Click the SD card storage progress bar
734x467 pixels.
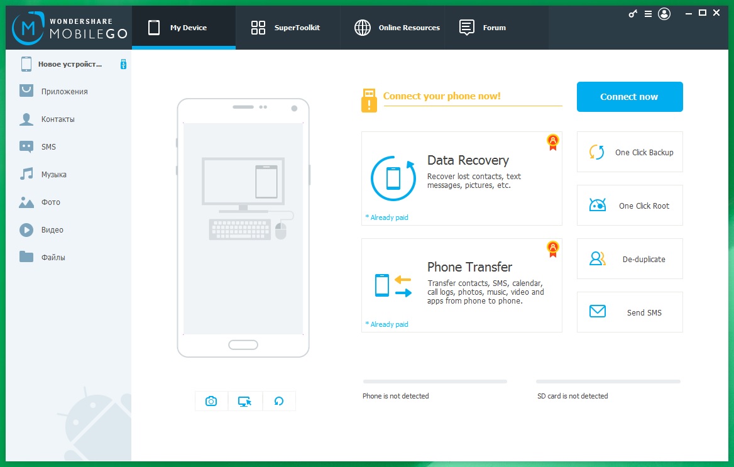click(x=608, y=382)
